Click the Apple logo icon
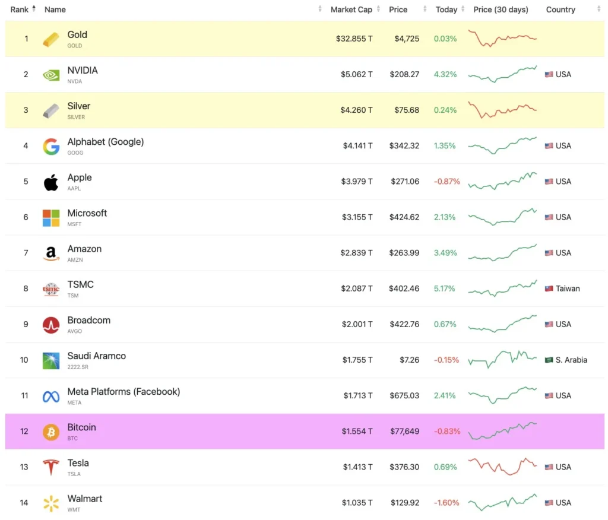 point(51,182)
